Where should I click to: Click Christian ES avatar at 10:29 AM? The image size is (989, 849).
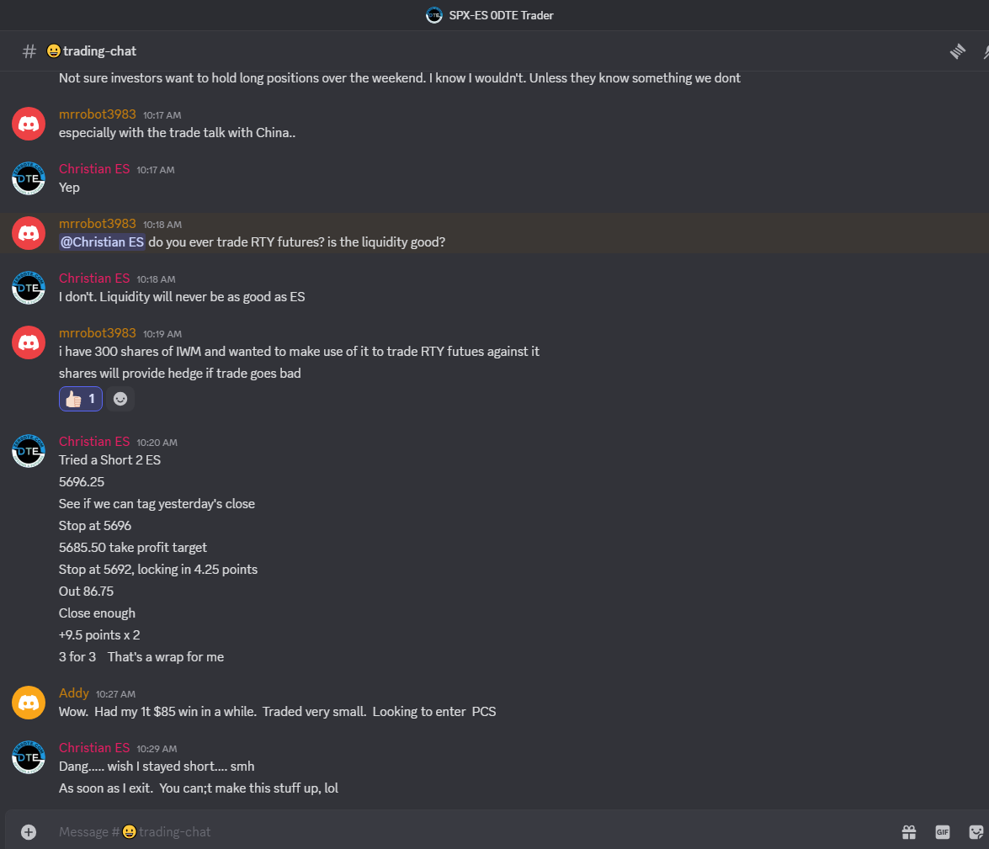(x=29, y=757)
